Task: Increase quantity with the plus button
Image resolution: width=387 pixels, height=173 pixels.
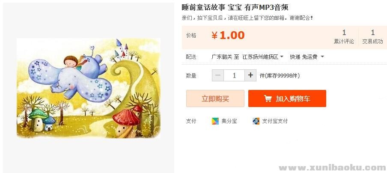Action: coord(250,75)
